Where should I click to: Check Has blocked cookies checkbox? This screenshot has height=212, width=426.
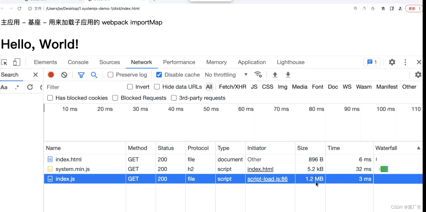[50, 98]
